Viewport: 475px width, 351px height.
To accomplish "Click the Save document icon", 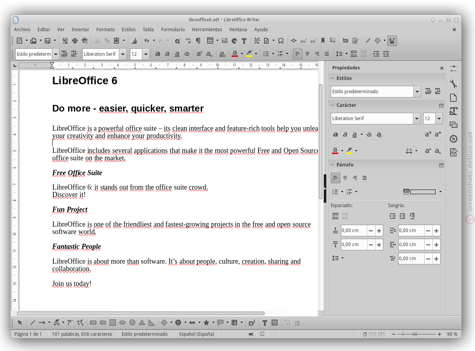I will tap(48, 41).
